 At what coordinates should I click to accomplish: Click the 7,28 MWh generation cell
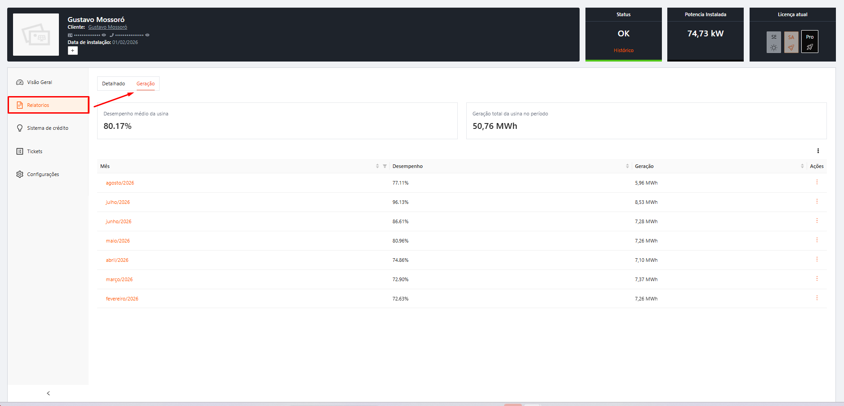pyautogui.click(x=646, y=221)
